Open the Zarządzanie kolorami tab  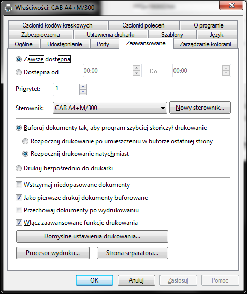pos(205,44)
